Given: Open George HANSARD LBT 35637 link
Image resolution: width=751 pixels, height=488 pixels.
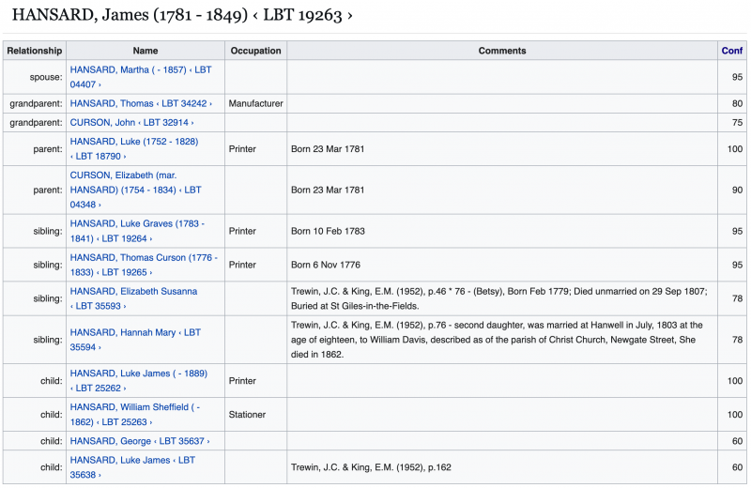Looking at the screenshot, I should tap(139, 441).
